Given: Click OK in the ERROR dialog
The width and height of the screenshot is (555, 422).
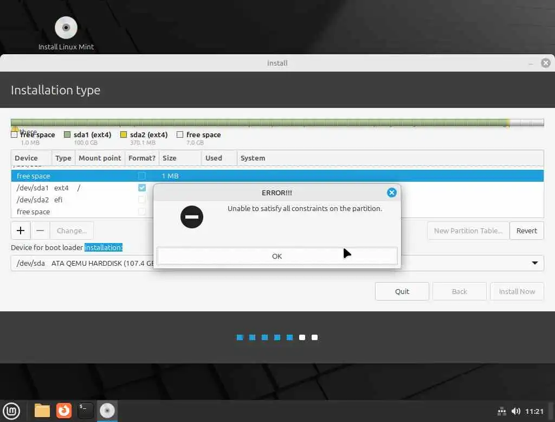Looking at the screenshot, I should (x=277, y=256).
